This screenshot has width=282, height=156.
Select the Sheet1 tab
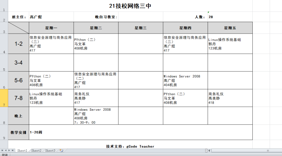coord(22,150)
